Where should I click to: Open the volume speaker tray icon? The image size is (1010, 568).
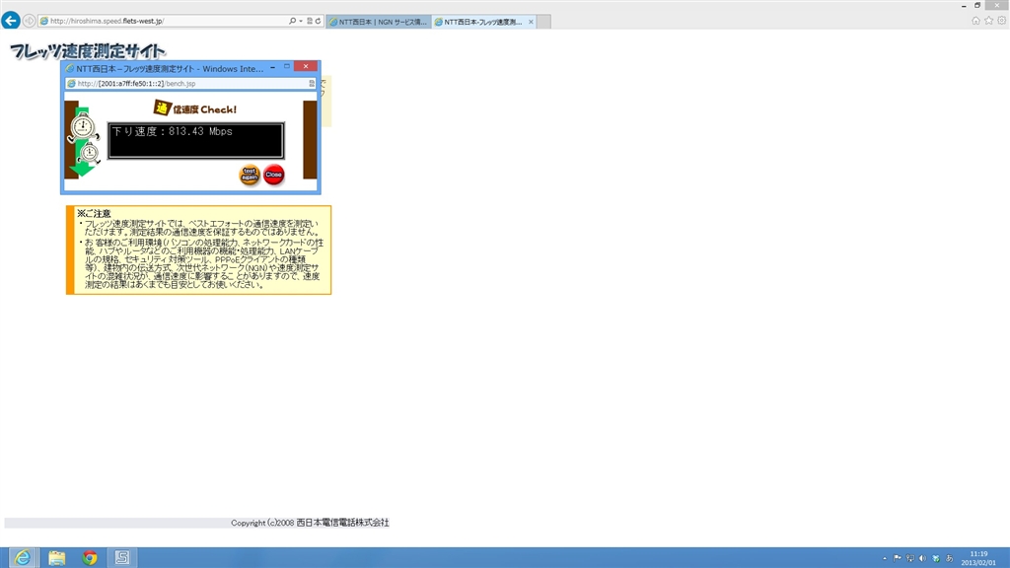(x=922, y=558)
